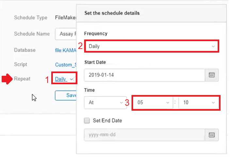Click the Schedule Name input field
Viewport: 232px width, 160px height.
pos(66,34)
